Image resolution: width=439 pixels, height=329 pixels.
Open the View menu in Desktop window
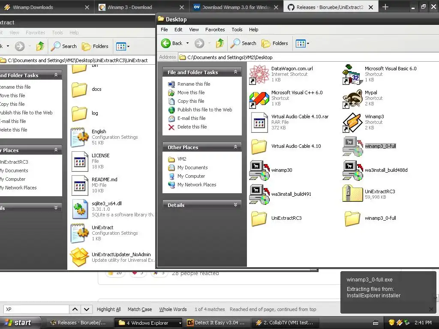pyautogui.click(x=194, y=30)
